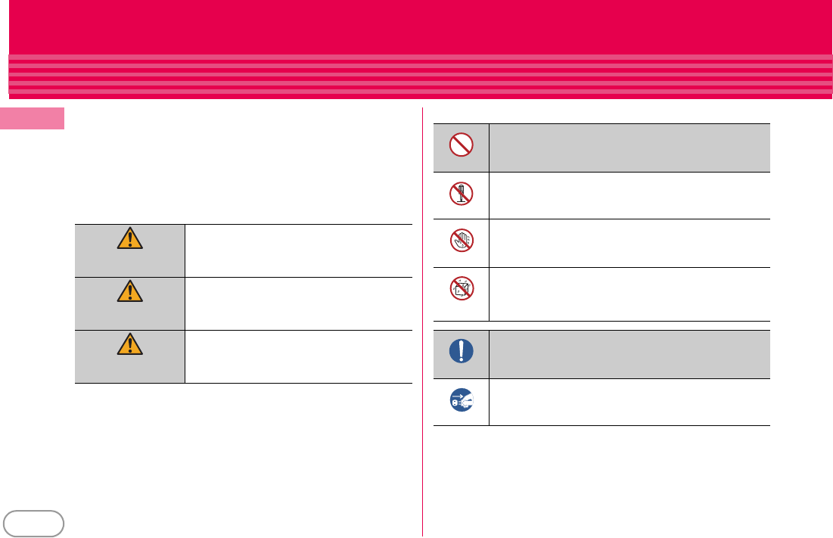This screenshot has height=538, width=833.
Task: Click the blue unplug power cord icon
Action: pos(461,400)
